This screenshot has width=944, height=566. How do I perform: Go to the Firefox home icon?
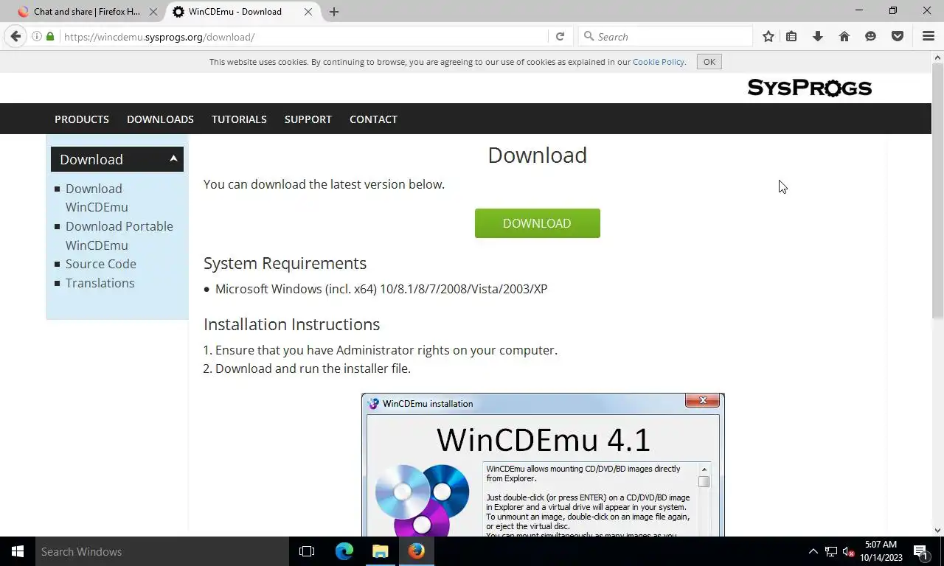tap(844, 37)
